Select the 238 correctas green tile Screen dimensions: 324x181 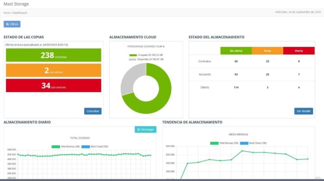[x=54, y=55]
